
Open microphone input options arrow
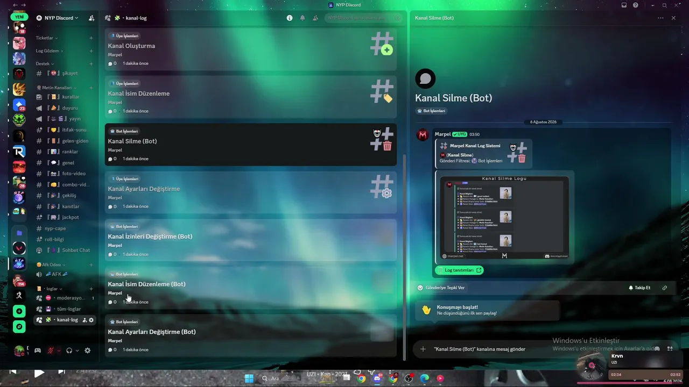point(59,350)
